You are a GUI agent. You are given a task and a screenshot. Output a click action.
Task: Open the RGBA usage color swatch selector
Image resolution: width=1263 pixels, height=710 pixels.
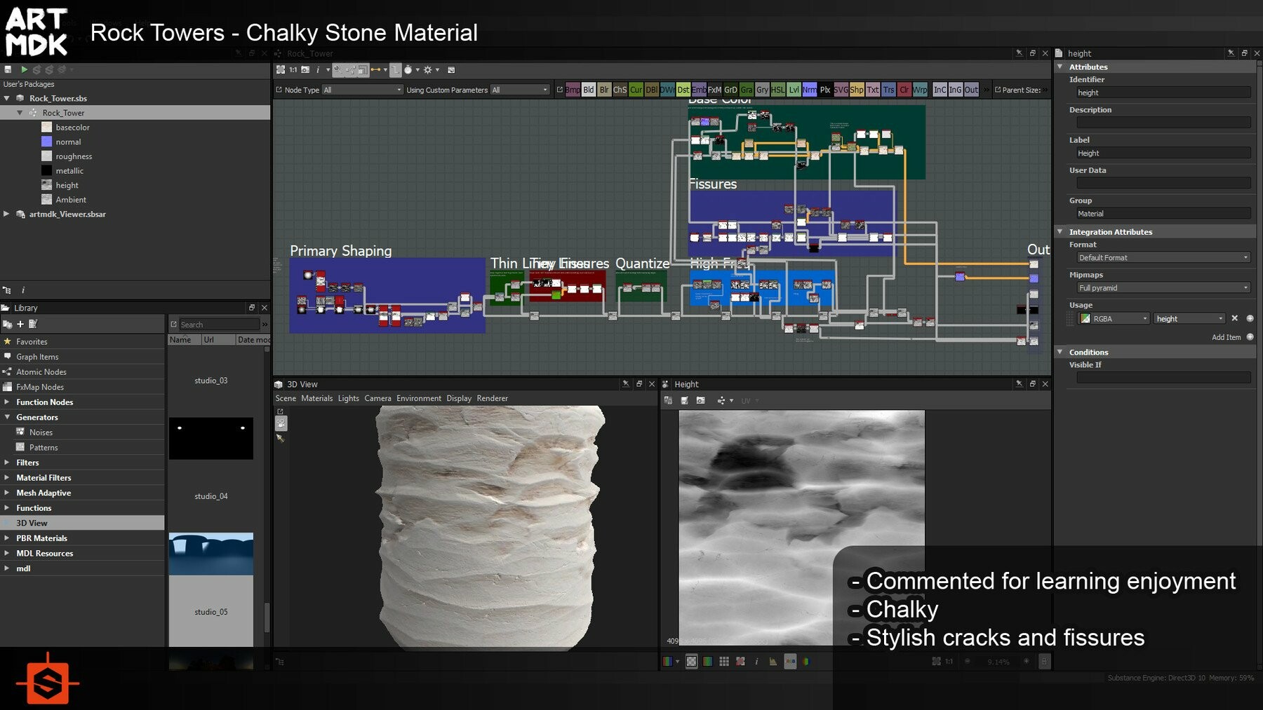(1086, 318)
